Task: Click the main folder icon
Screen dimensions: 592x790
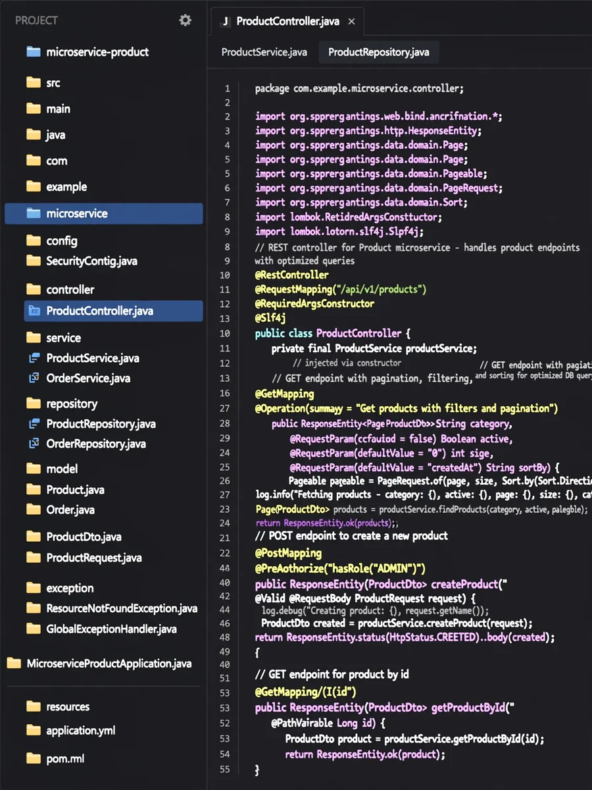Action: pos(34,109)
